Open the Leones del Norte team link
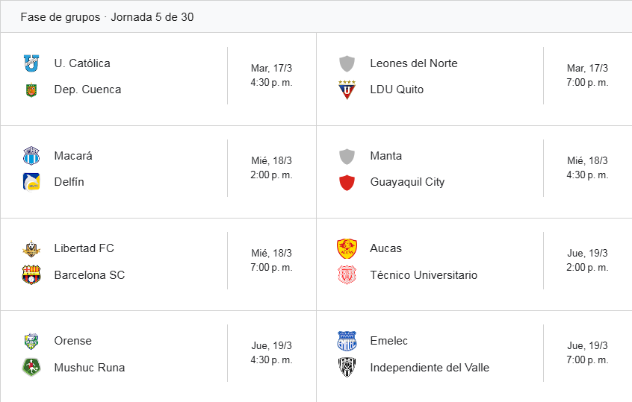 tap(413, 63)
